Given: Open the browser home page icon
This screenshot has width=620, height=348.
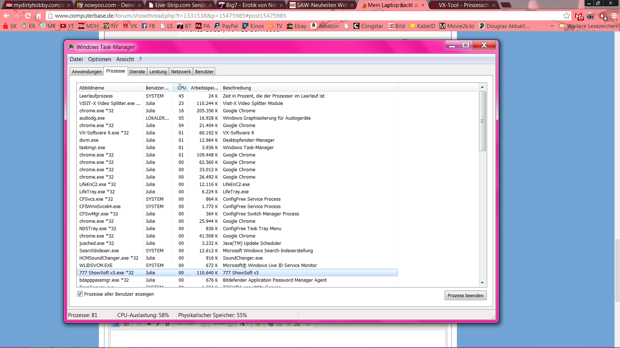Looking at the screenshot, I should [38, 16].
